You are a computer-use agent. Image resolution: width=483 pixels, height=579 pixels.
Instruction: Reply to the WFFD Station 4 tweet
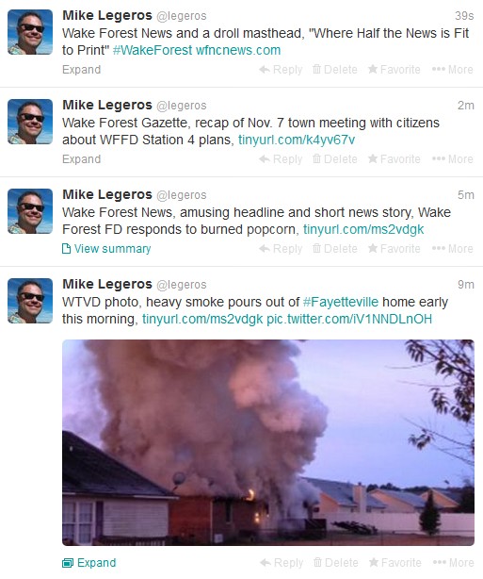tap(281, 159)
